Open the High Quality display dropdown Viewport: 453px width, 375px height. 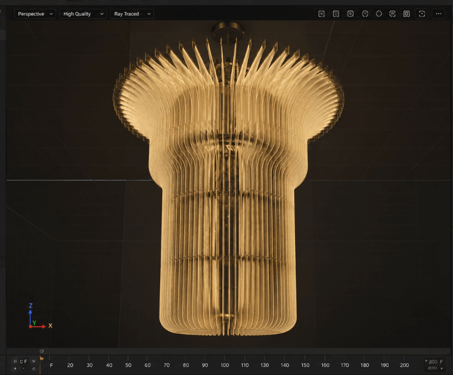(83, 14)
